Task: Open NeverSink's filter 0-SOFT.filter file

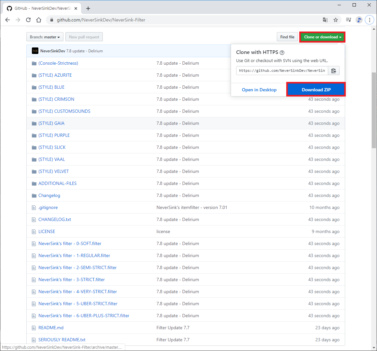Action: (x=70, y=243)
